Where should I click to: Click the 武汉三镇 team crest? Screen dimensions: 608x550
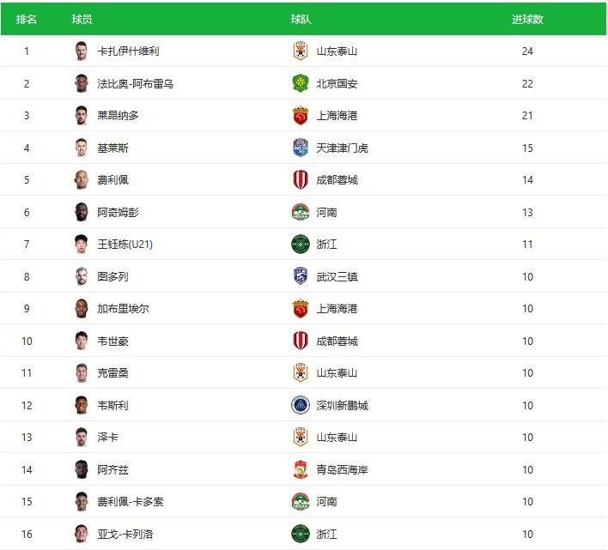[300, 276]
